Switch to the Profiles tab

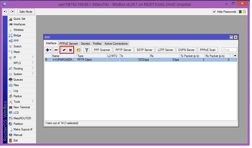tap(97, 44)
